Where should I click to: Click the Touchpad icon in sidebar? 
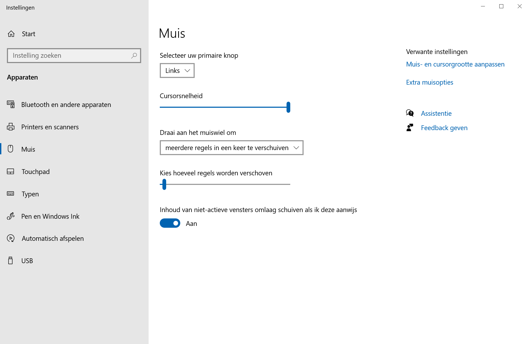[11, 171]
